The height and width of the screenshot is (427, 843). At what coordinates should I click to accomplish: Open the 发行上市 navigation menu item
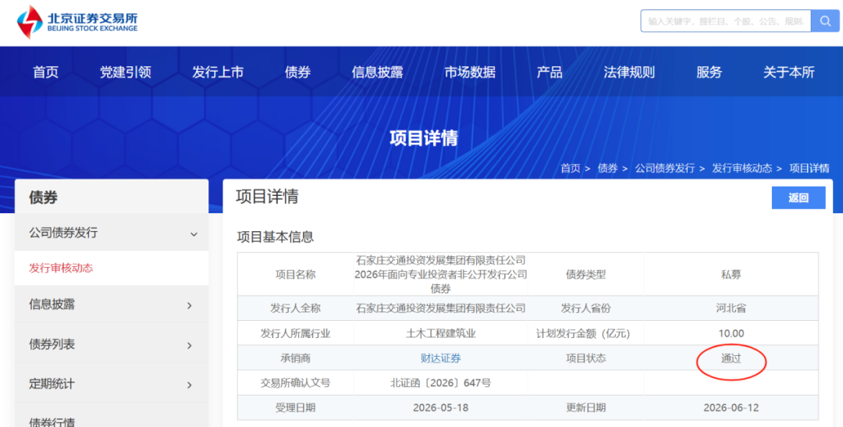(218, 72)
